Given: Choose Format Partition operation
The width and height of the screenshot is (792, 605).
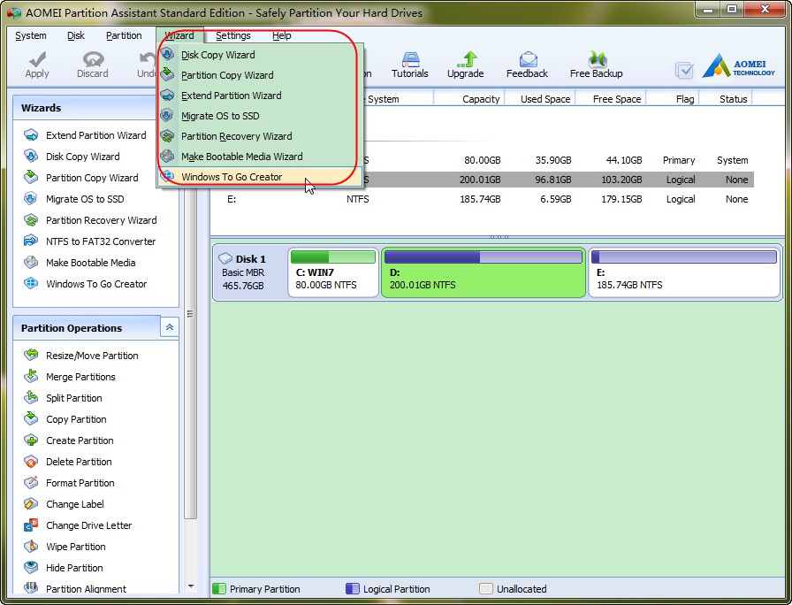Looking at the screenshot, I should pyautogui.click(x=69, y=483).
